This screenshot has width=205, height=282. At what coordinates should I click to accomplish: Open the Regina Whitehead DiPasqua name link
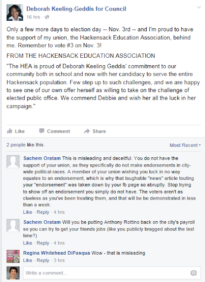[x=57, y=253]
